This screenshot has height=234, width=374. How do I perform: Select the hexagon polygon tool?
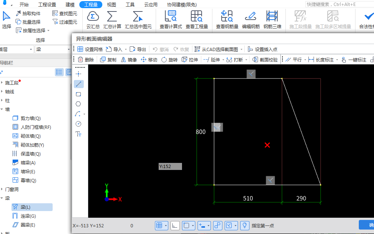coord(78,104)
